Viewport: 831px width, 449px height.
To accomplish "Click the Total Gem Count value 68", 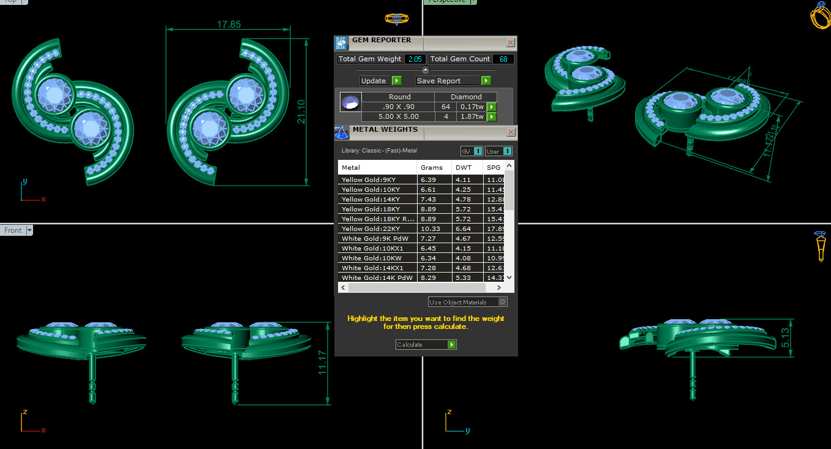I will click(503, 59).
